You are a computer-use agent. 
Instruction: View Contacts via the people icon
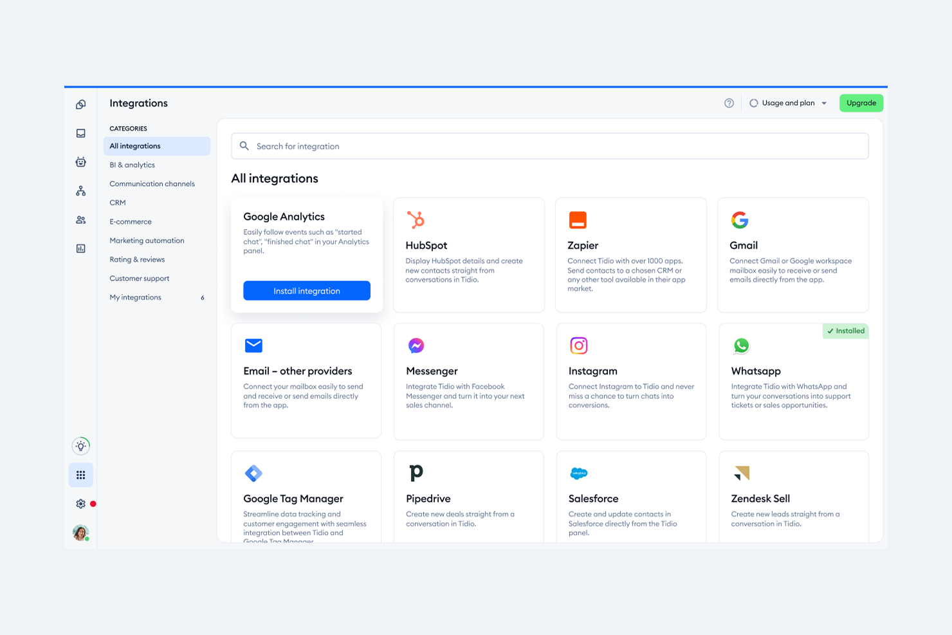point(80,219)
